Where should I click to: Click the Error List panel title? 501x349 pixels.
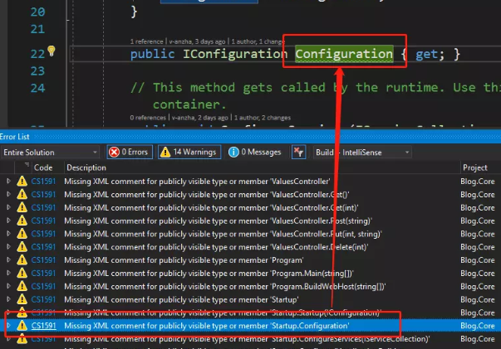15,137
